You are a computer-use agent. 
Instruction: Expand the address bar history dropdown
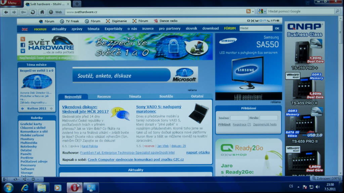click(x=253, y=11)
